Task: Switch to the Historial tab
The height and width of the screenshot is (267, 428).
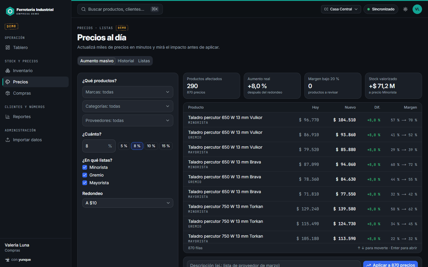Action: tap(126, 61)
